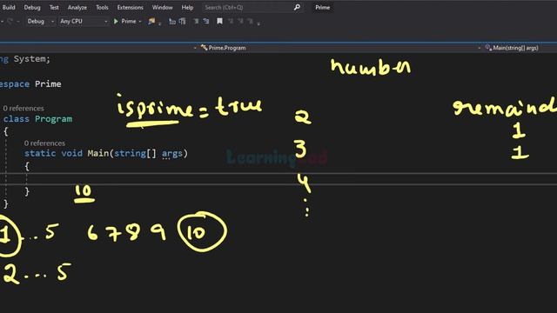Expand the Prime start target arrow

click(x=140, y=22)
